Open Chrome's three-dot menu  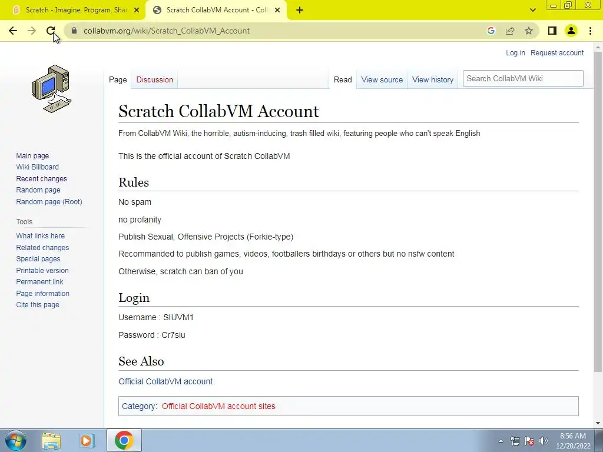click(590, 31)
